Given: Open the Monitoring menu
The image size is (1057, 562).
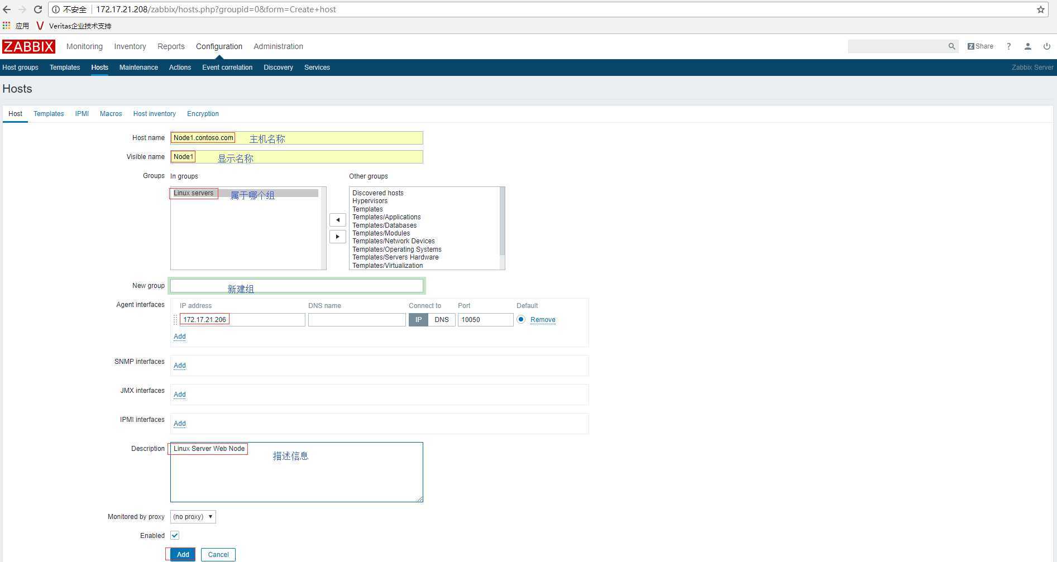Looking at the screenshot, I should (84, 46).
